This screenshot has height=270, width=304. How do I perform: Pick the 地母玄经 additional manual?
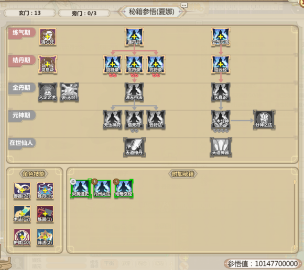pyautogui.click(x=124, y=189)
